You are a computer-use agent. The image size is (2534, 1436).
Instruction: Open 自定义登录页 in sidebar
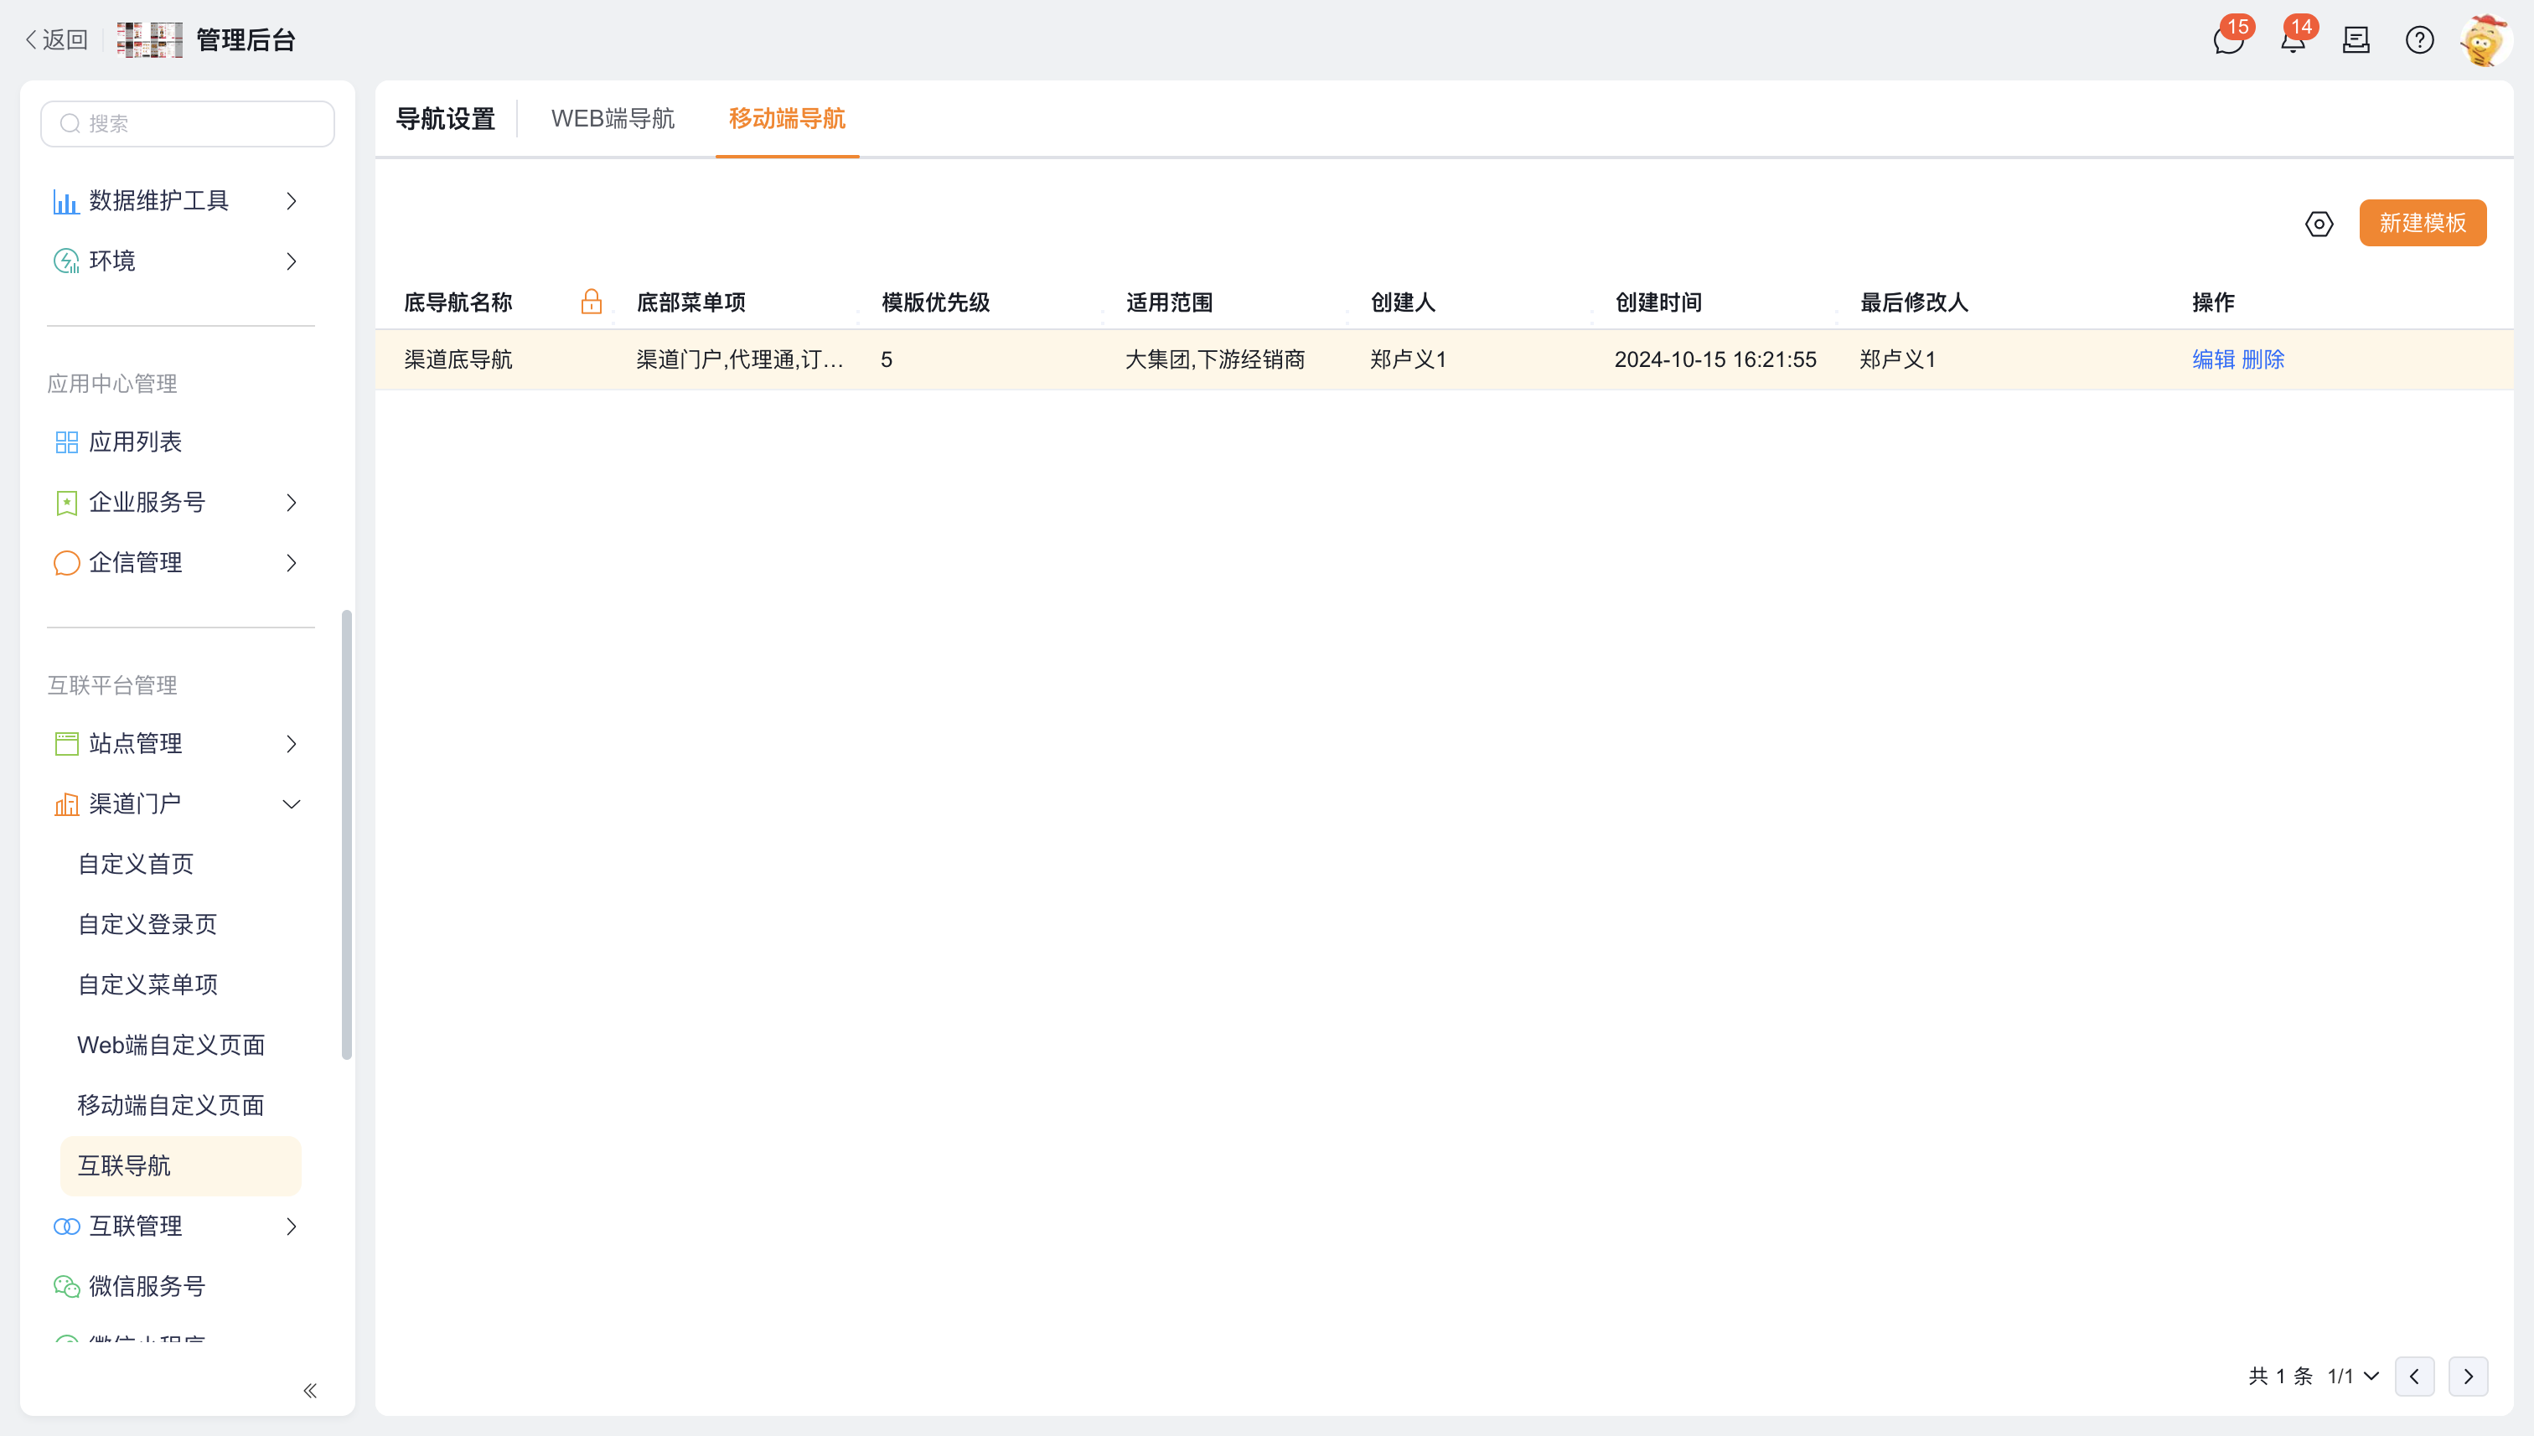147,924
